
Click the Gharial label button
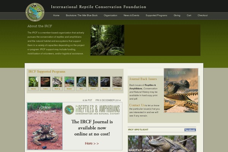(x=93, y=89)
